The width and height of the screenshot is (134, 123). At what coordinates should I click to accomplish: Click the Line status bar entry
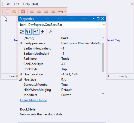tap(13, 76)
